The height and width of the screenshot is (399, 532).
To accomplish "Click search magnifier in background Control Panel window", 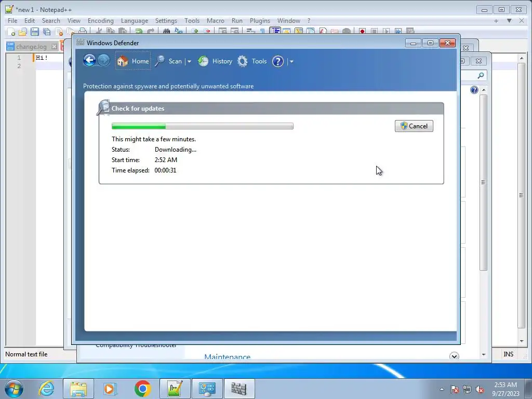I will tap(481, 75).
